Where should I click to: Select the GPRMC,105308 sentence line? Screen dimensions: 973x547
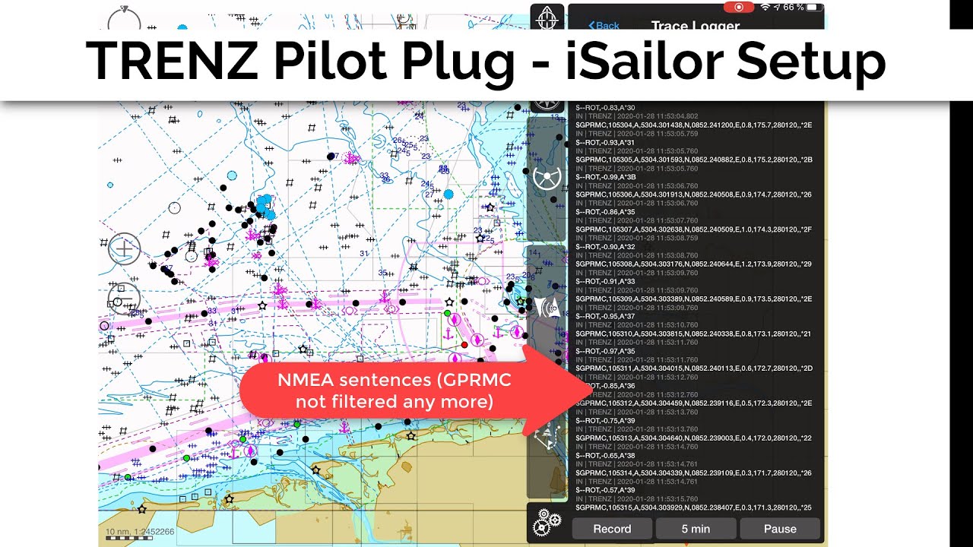click(x=693, y=264)
